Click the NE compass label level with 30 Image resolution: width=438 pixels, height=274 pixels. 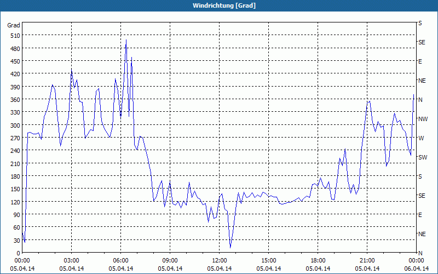(422, 234)
